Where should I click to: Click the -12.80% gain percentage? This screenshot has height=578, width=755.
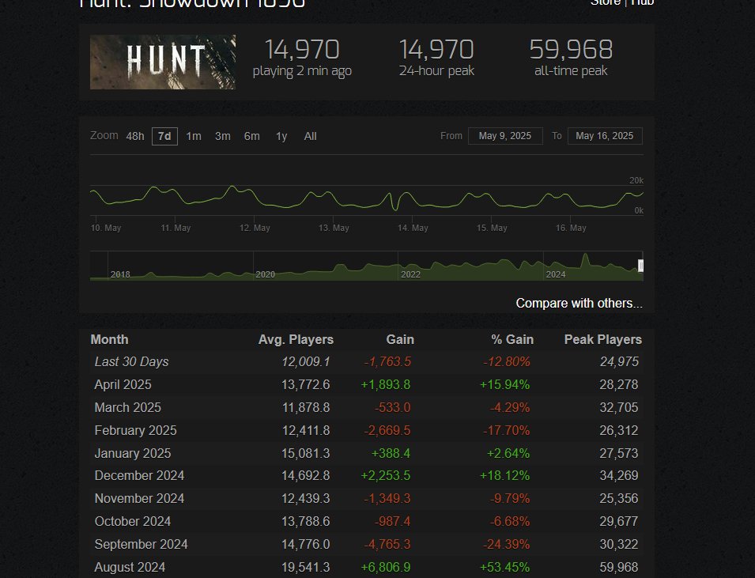[507, 361]
